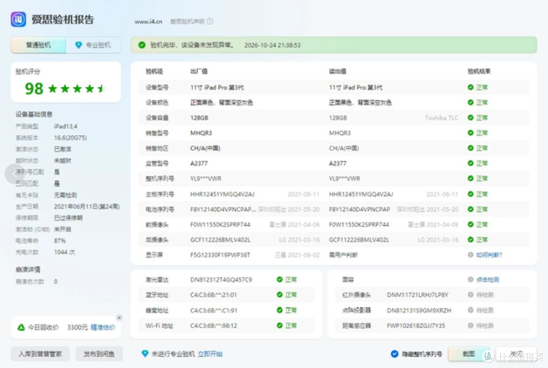Click green check in 蓝牙地址 row
Viewport: 548px width, 368px height.
[279, 295]
